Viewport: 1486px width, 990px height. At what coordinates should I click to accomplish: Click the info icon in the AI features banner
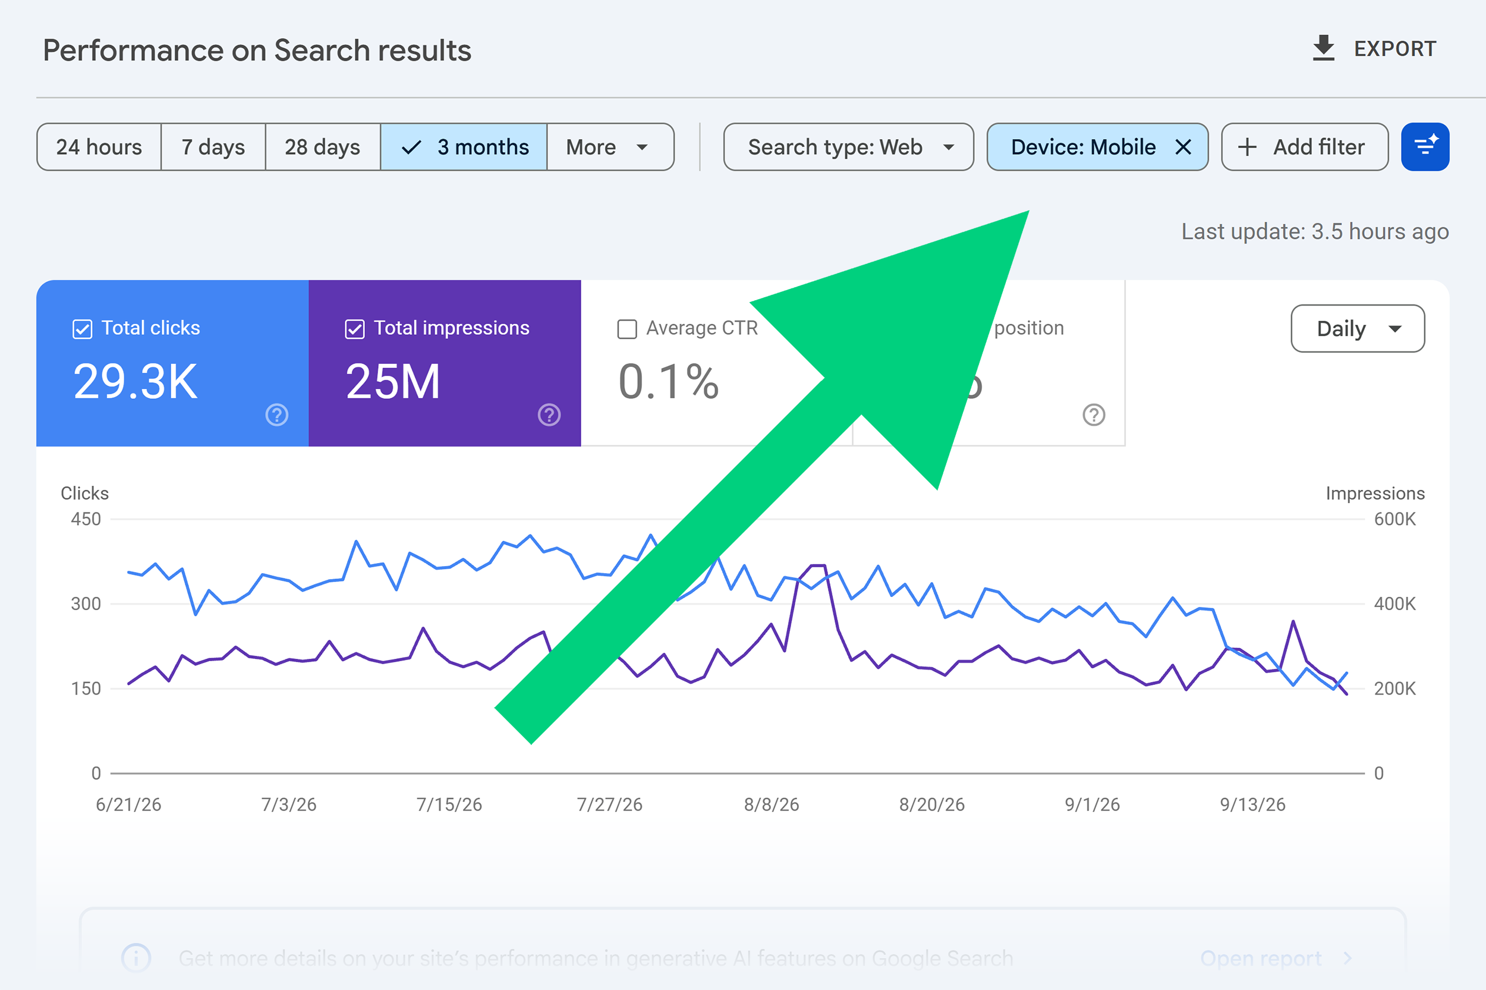click(x=136, y=958)
